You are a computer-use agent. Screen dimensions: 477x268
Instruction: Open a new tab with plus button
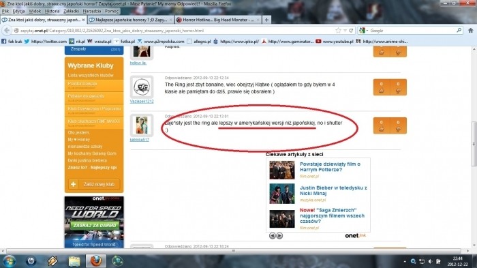[266, 20]
